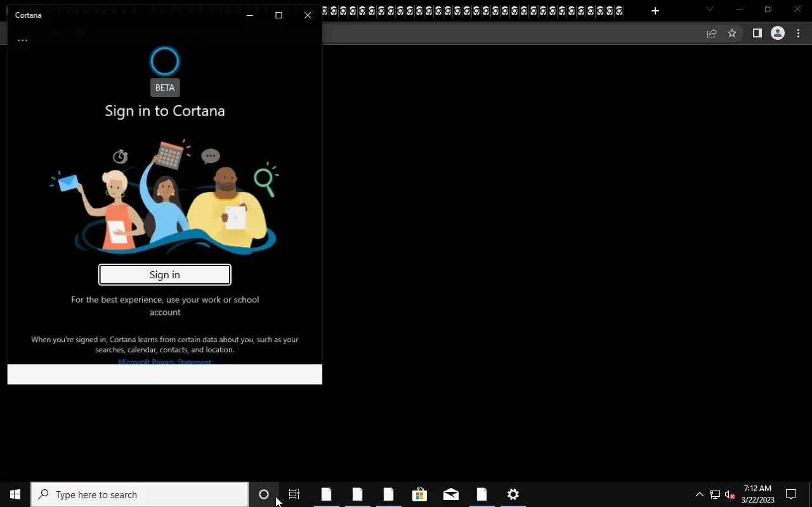Open a new Chrome tab with plus
812x507 pixels.
pyautogui.click(x=655, y=11)
